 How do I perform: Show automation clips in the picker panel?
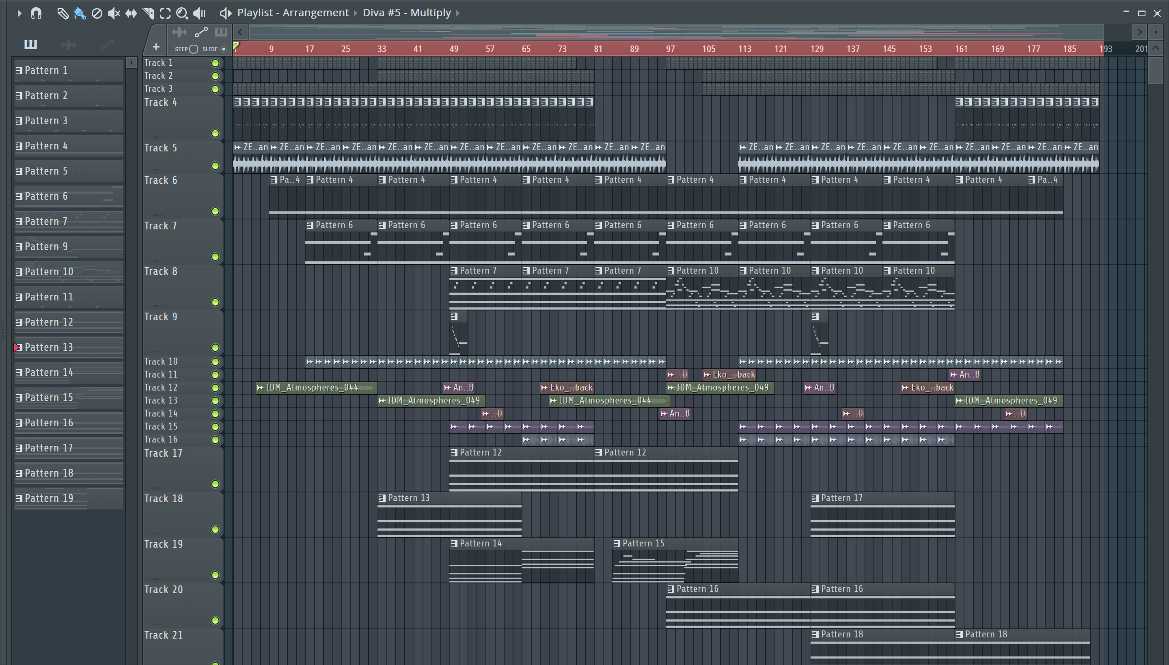[x=107, y=44]
